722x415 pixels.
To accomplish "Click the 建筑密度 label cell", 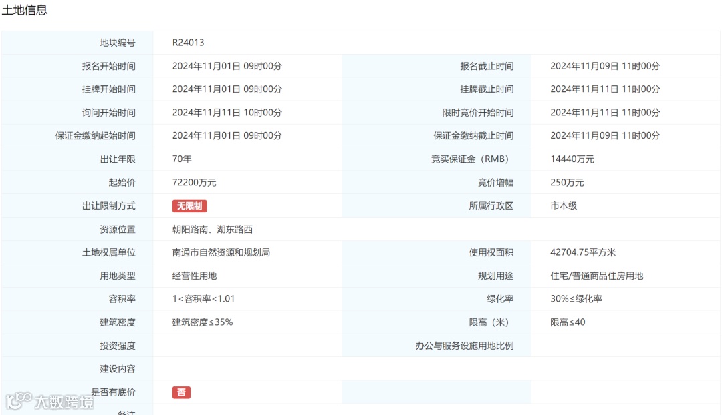I will (x=78, y=322).
